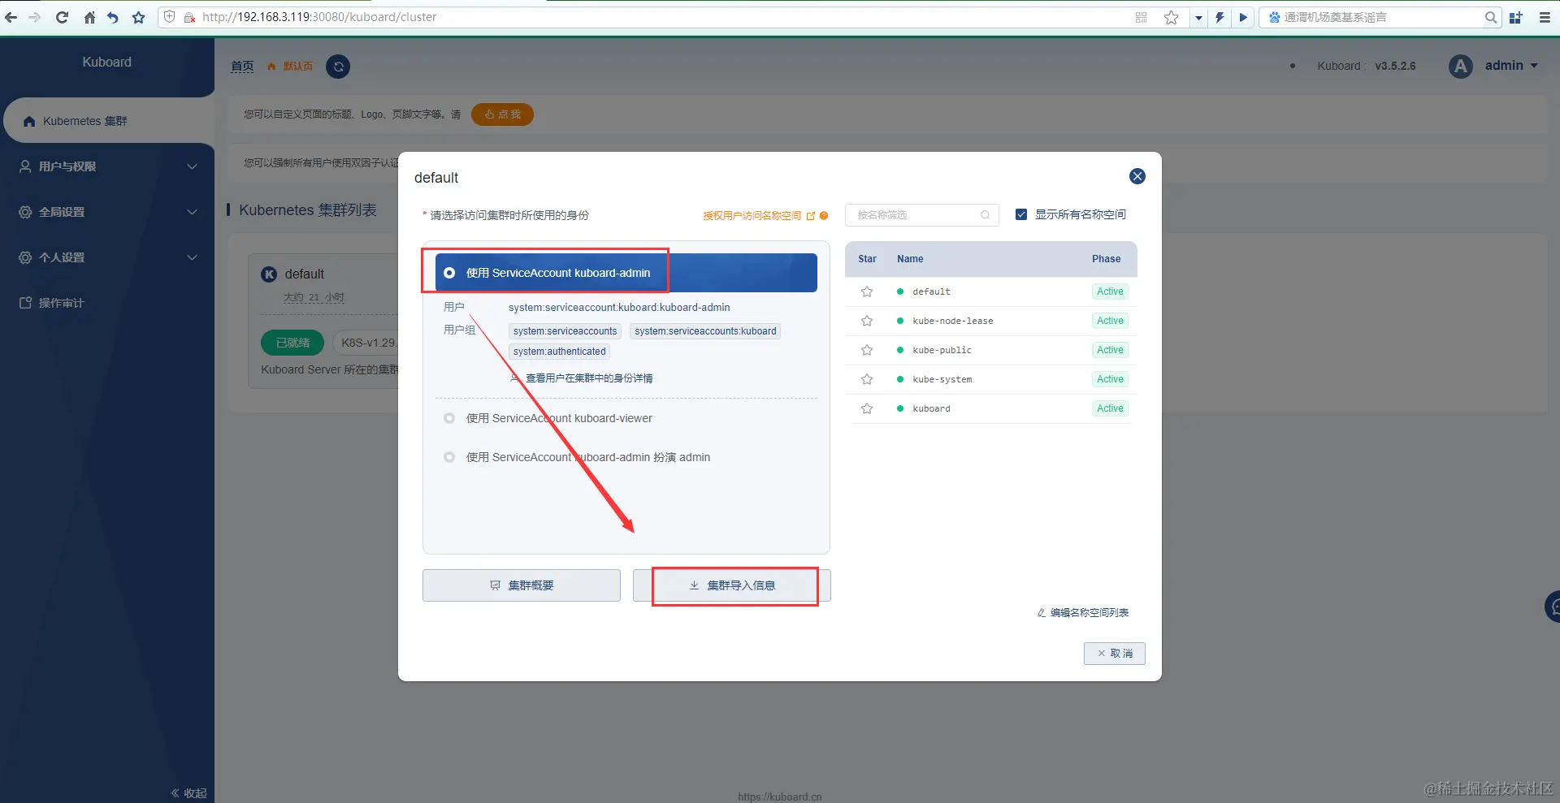Select 使用 ServiceAccount kuboard-viewer radio
This screenshot has height=803, width=1560.
[449, 418]
